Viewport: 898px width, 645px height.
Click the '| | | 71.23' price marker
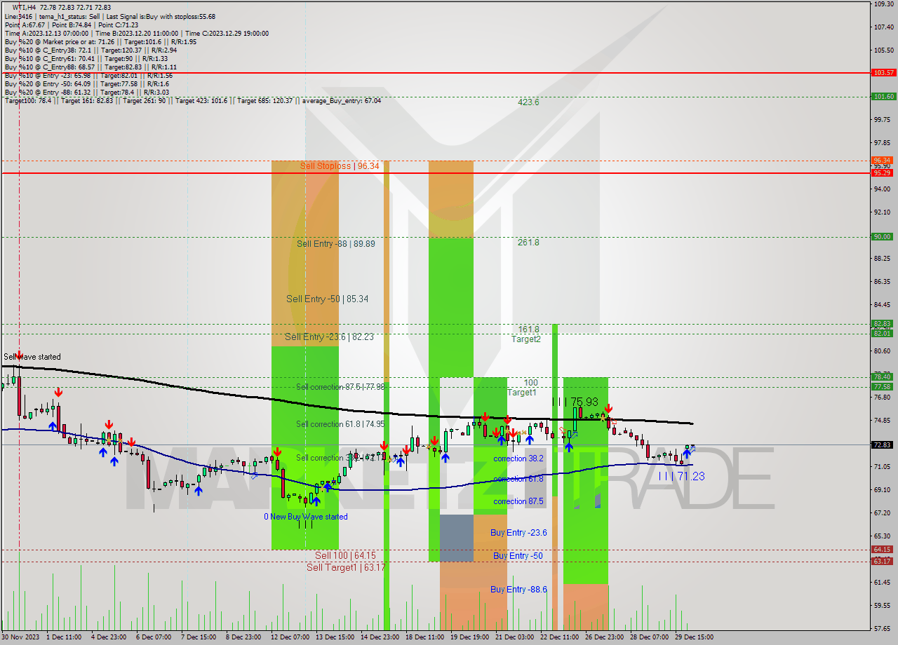681,476
